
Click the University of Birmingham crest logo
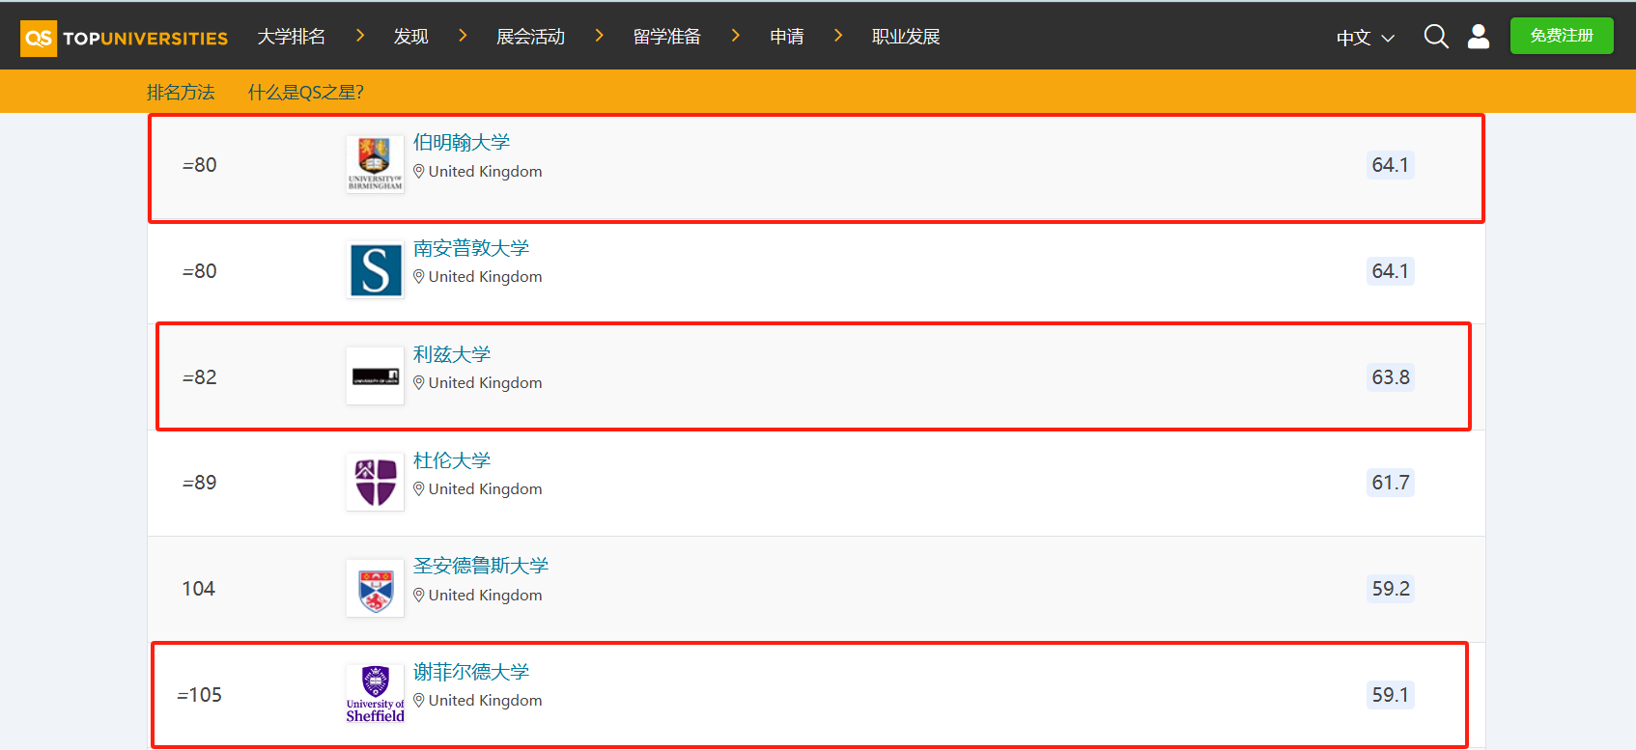(375, 164)
